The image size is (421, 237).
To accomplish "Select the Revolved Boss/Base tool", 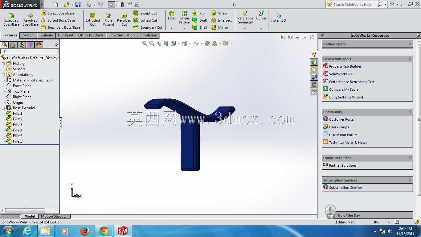I will (x=31, y=20).
